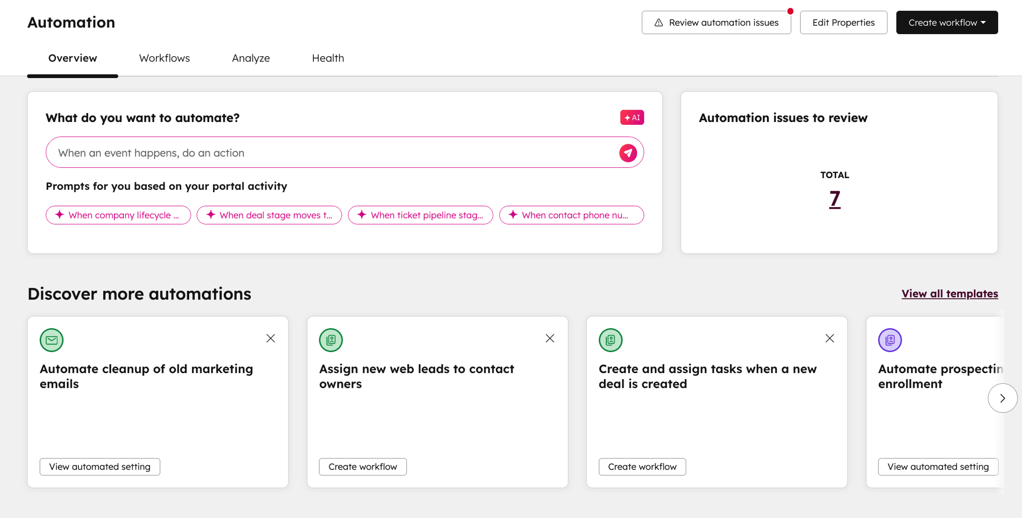Dismiss the Assign new web leads card
This screenshot has height=518, width=1022.
550,338
